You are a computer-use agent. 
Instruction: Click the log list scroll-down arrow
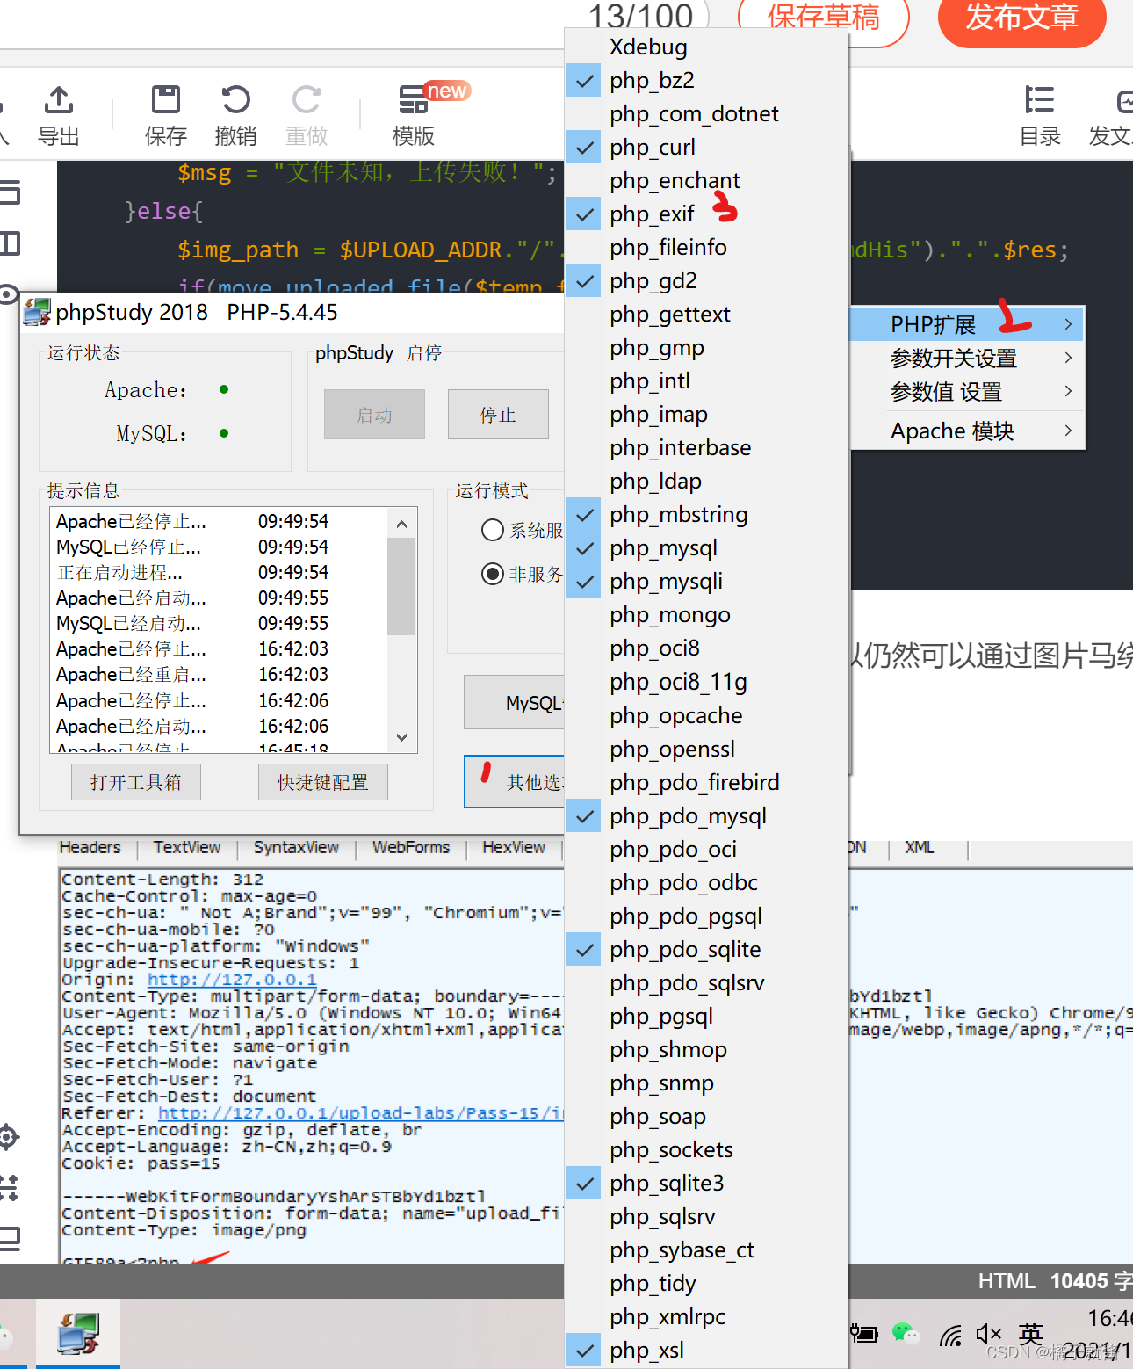pos(401,737)
